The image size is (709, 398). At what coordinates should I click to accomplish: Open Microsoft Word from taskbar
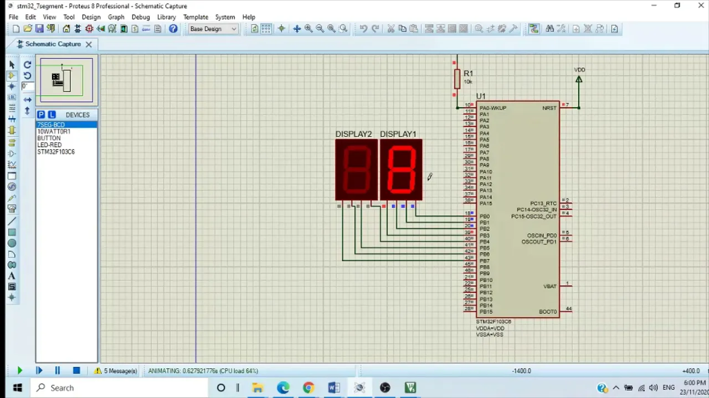click(333, 387)
